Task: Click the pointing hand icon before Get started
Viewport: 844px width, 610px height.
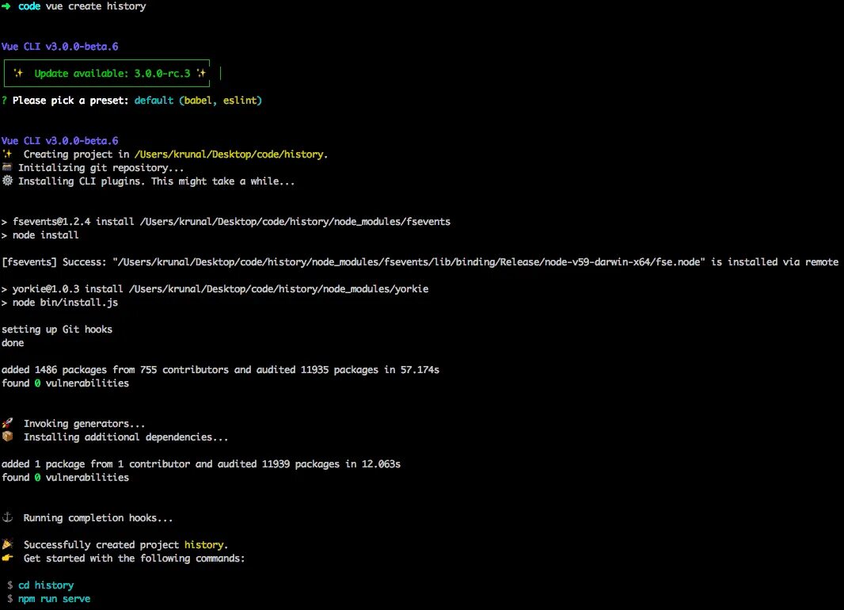Action: tap(8, 558)
